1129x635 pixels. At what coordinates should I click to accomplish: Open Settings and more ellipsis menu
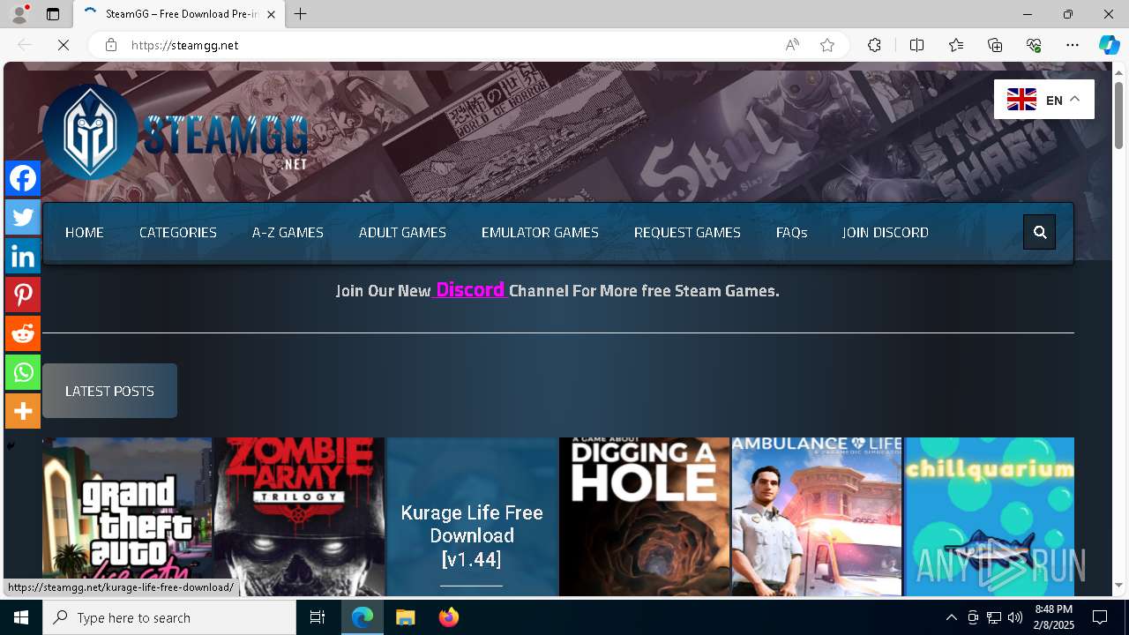[1073, 45]
